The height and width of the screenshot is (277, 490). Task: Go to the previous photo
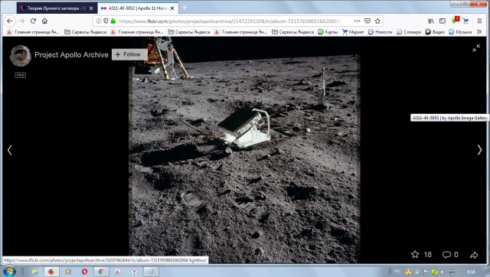click(10, 150)
